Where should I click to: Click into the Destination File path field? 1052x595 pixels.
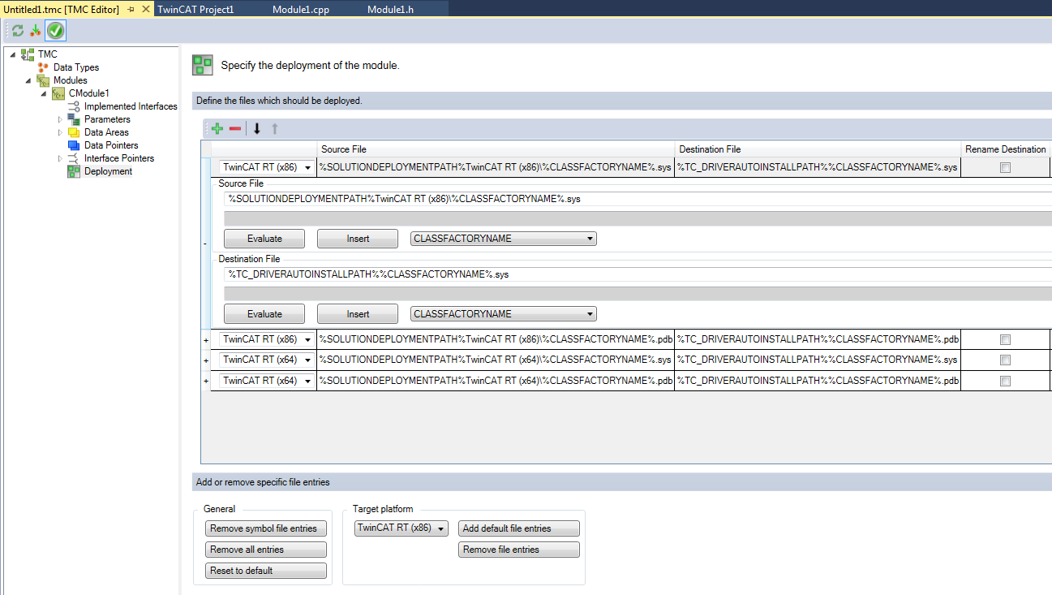tap(638, 274)
